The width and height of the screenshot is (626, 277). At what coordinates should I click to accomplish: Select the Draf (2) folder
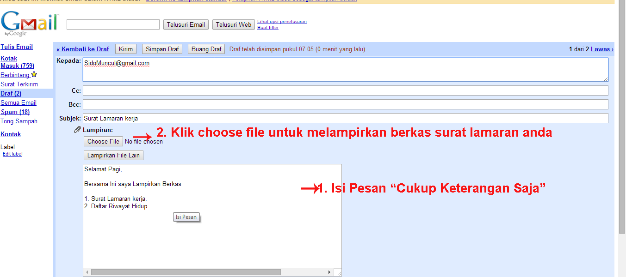[x=11, y=93]
